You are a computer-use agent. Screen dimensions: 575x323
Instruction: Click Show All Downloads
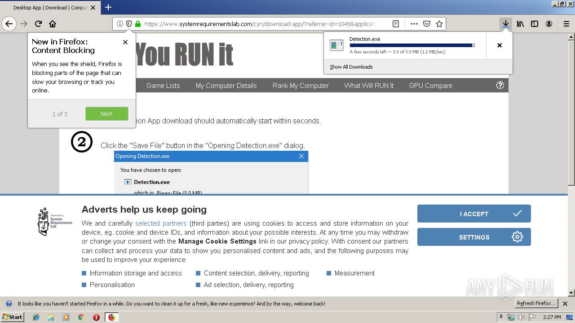coord(351,67)
